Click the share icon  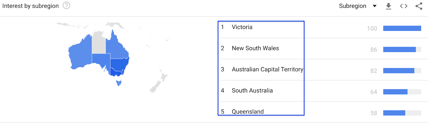pos(419,6)
